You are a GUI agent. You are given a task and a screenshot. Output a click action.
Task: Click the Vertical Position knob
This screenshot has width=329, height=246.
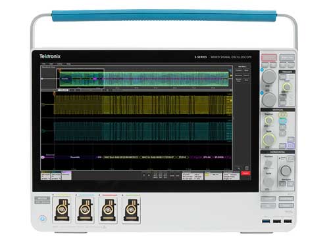click(x=268, y=120)
